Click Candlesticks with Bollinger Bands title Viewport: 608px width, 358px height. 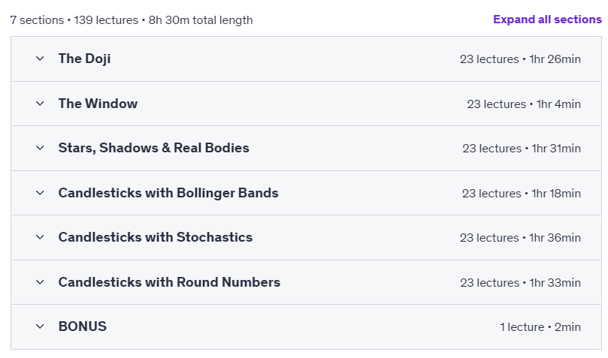[x=168, y=193]
